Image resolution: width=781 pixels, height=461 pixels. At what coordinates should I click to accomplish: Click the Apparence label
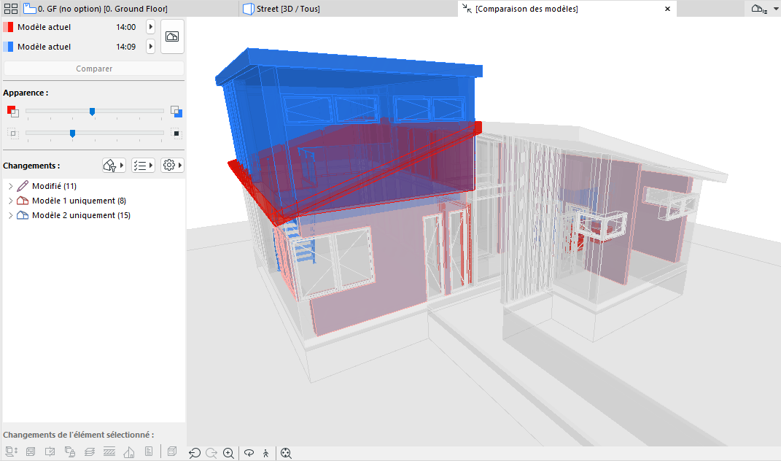coord(26,93)
